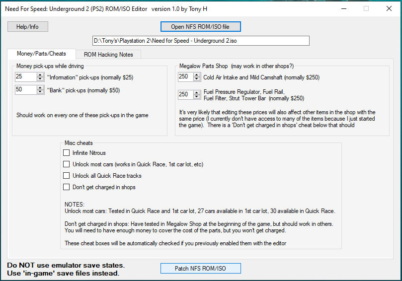Focus the ISO file path field
Viewport: 402px width, 281px height.
click(201, 41)
